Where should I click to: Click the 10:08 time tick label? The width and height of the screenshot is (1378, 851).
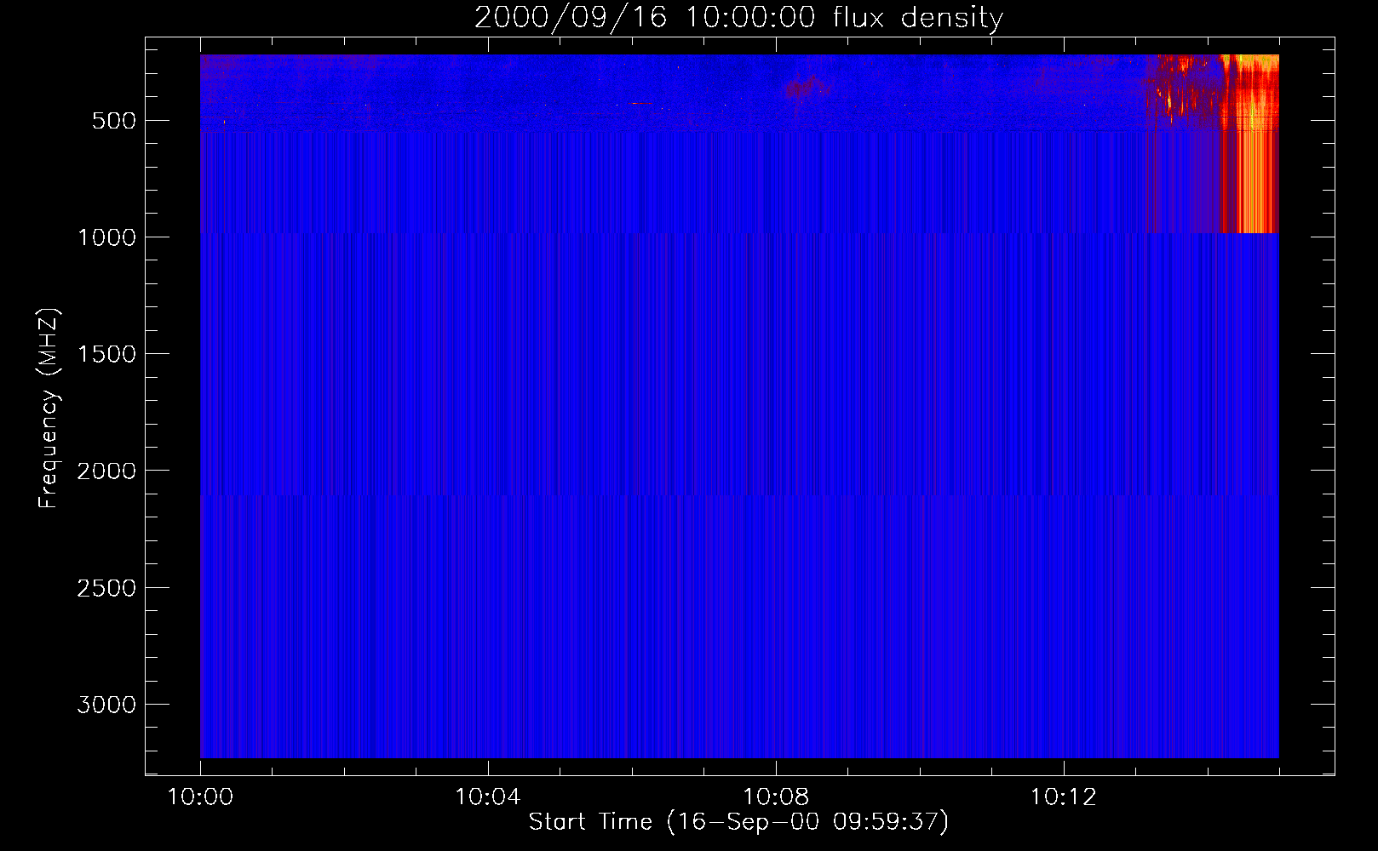[x=776, y=797]
